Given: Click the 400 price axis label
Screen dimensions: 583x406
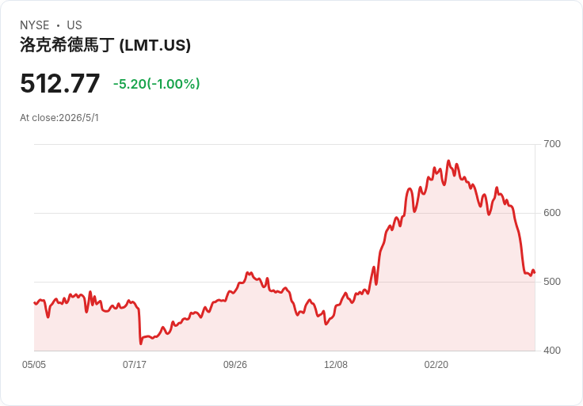Looking at the screenshot, I should pos(552,351).
